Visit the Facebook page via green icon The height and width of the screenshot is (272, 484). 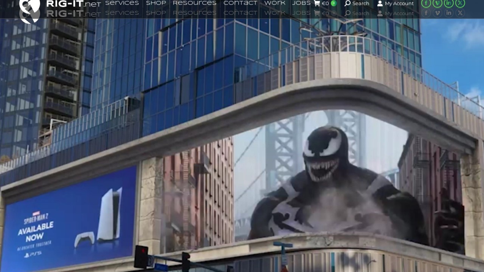(426, 3)
